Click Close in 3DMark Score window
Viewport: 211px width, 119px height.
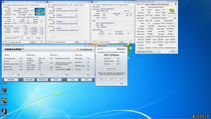click(121, 84)
